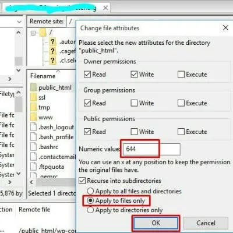
Task: Toggle Owner permissions Write checkbox
Action: (134, 75)
